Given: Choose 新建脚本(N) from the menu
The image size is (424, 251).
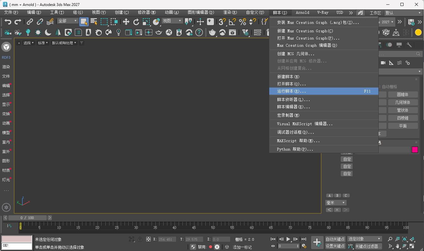Looking at the screenshot, I should (x=324, y=77).
